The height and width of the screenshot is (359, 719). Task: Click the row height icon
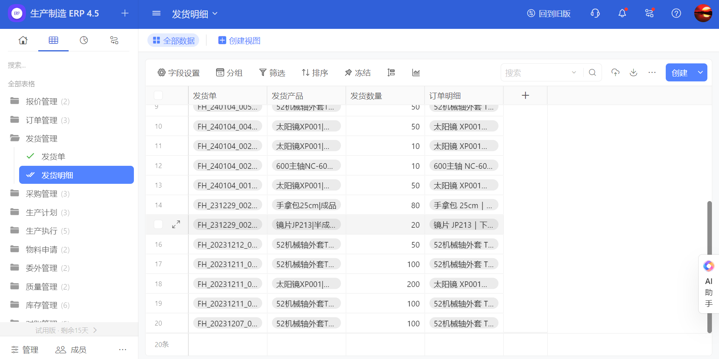391,72
